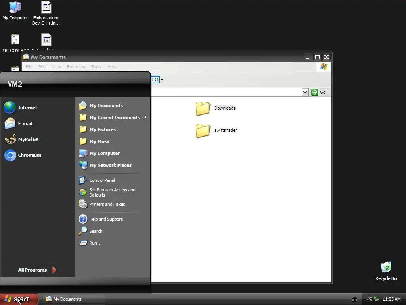406x305 pixels.
Task: Click the Start button
Action: 19,299
